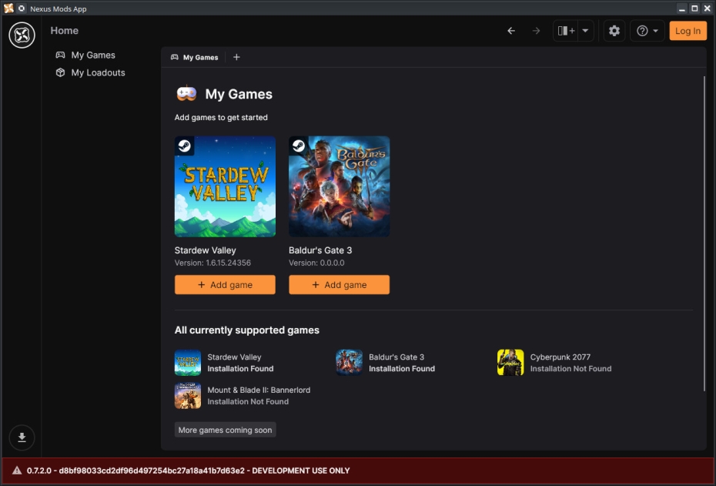Click the add panel layout icon
The height and width of the screenshot is (486, 716).
click(x=566, y=31)
